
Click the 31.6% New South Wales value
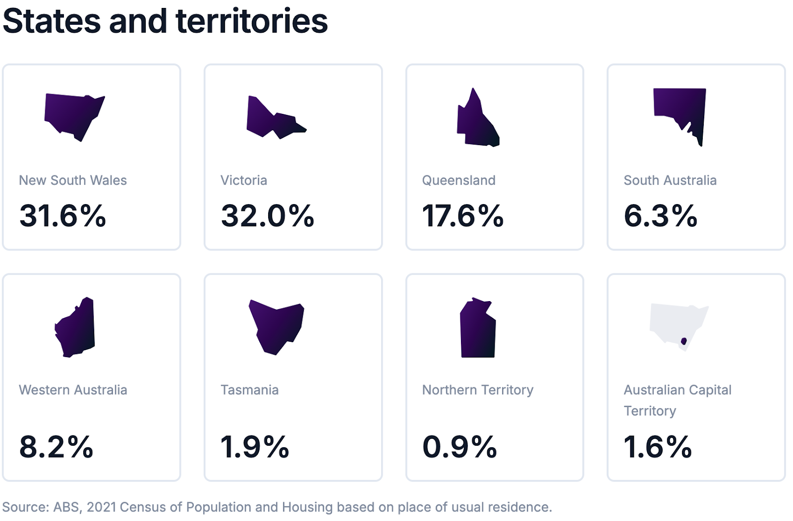(63, 216)
